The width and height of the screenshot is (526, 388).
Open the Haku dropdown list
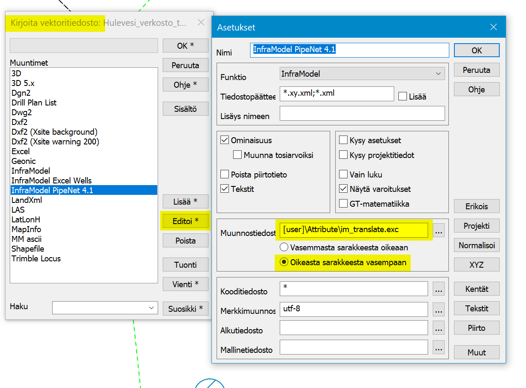pyautogui.click(x=151, y=308)
